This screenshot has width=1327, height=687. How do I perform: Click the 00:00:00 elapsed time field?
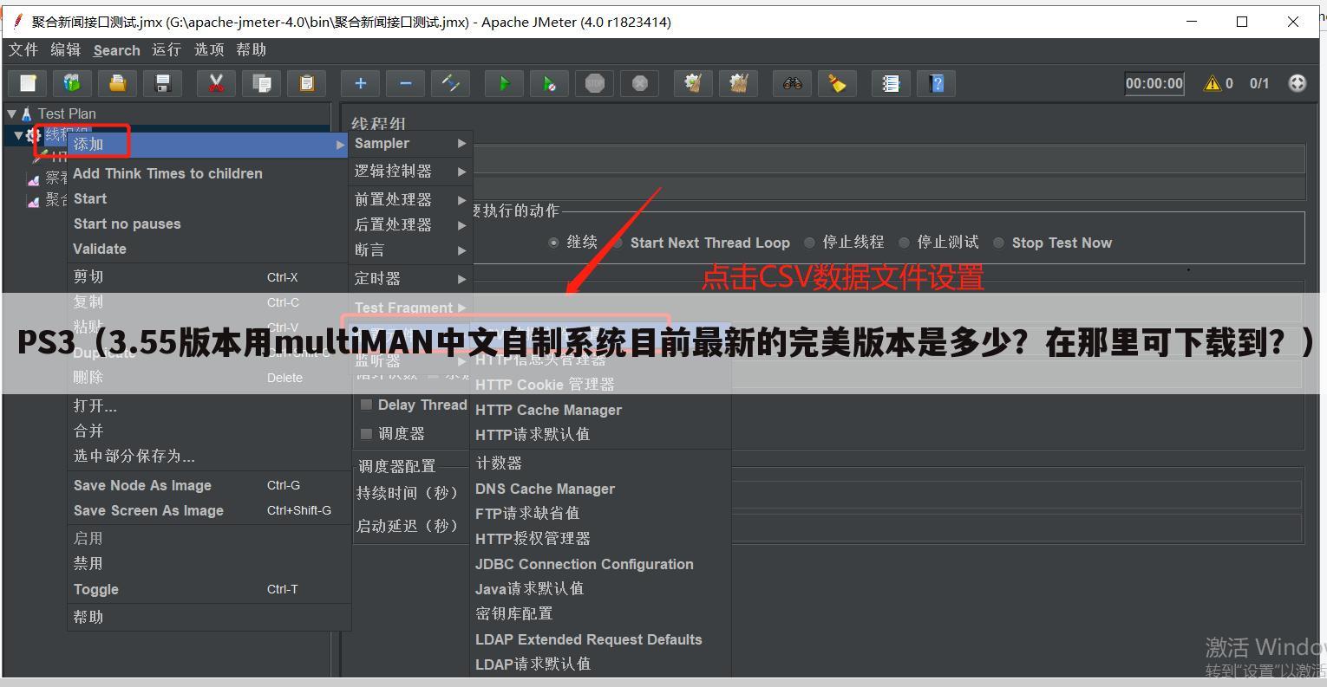coord(1154,83)
